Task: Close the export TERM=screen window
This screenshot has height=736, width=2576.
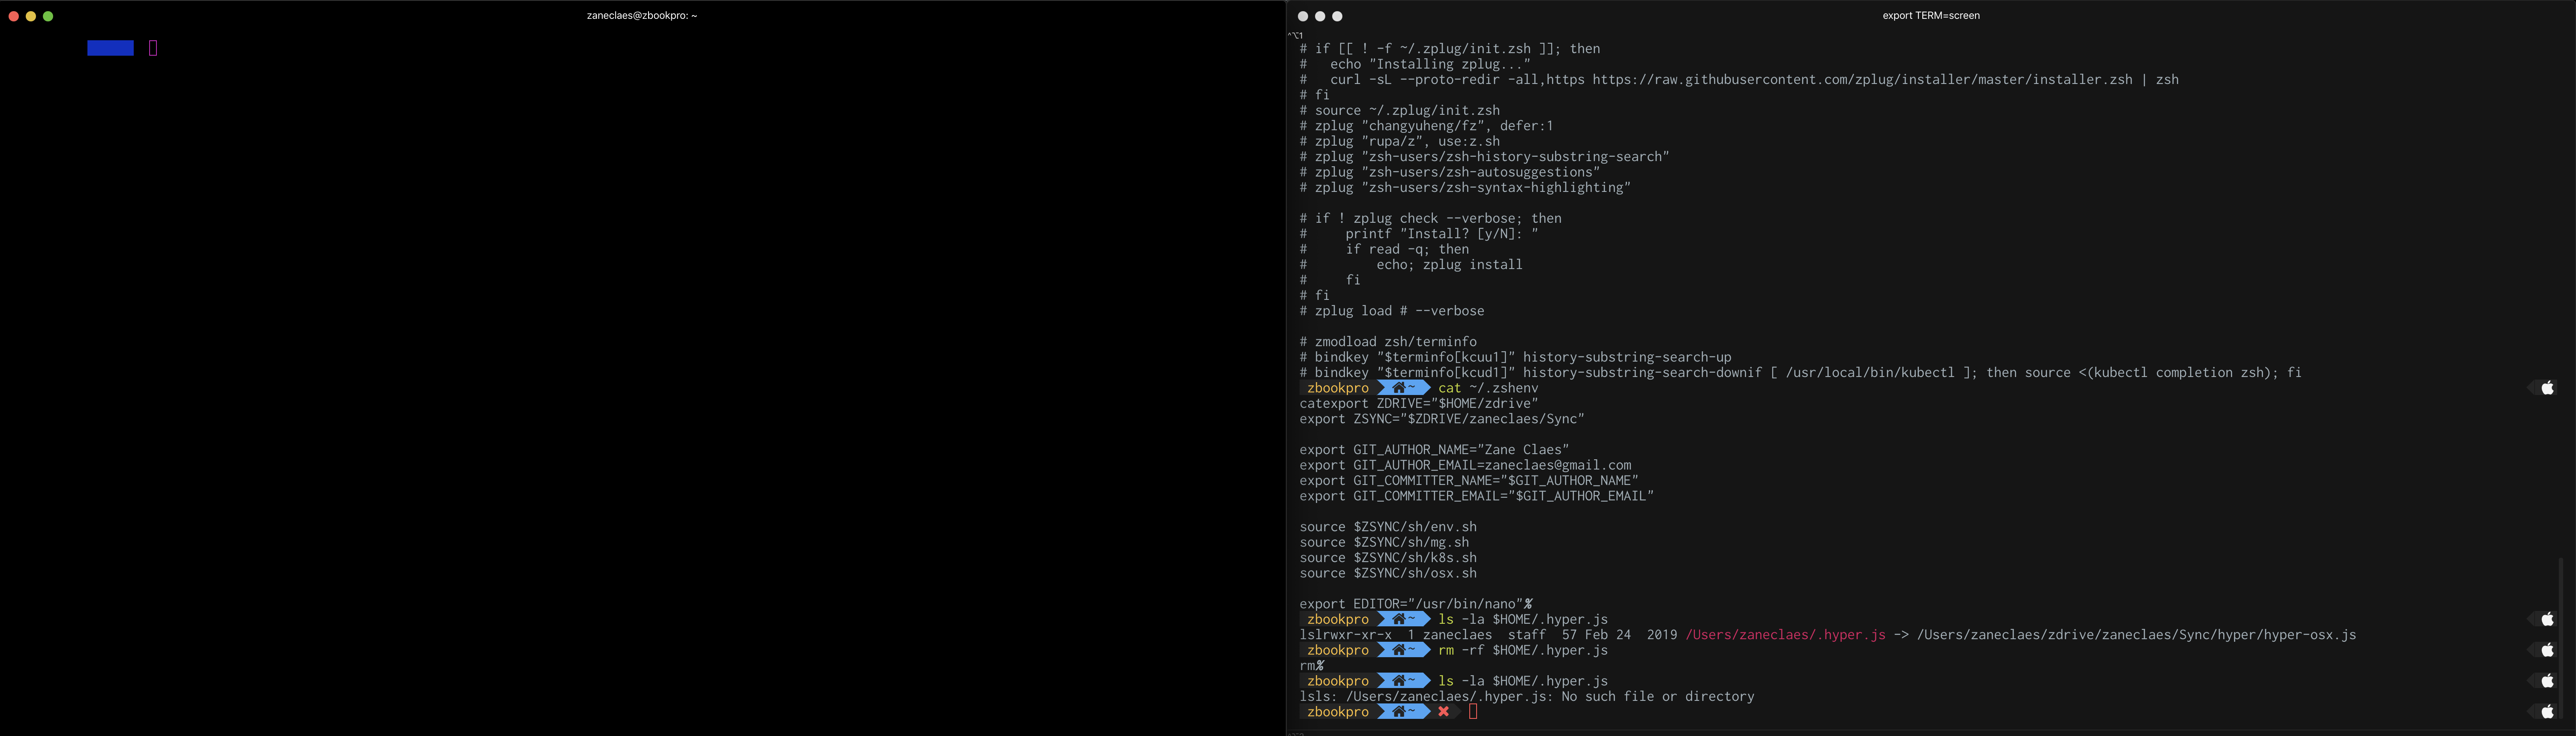Action: click(x=1303, y=16)
